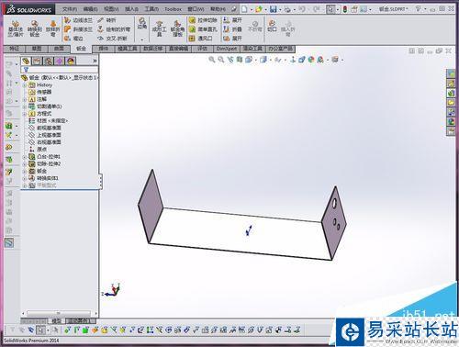This screenshot has width=459, height=347.
Task: Open the PropertyManager tab icon
Action: coord(37,61)
